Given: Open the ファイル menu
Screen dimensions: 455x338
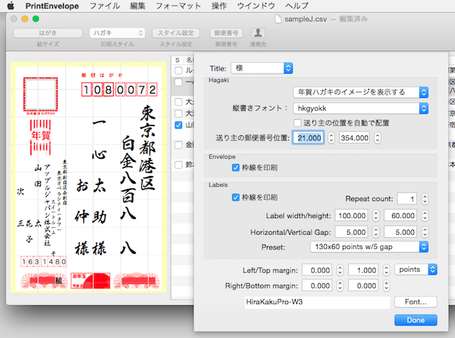Looking at the screenshot, I should (x=105, y=6).
